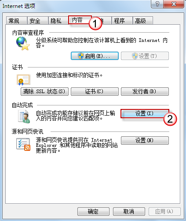Click the 清除 SSL 状态(S) button

[44, 91]
